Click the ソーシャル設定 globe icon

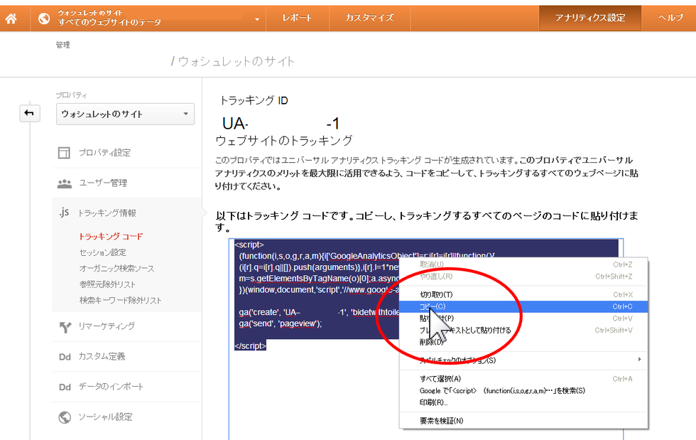pyautogui.click(x=65, y=417)
